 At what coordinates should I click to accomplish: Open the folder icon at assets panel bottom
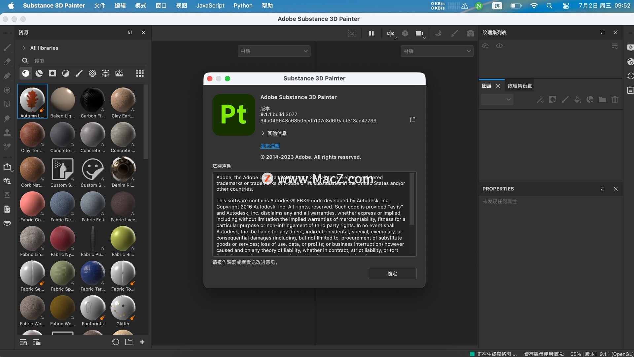(x=129, y=342)
